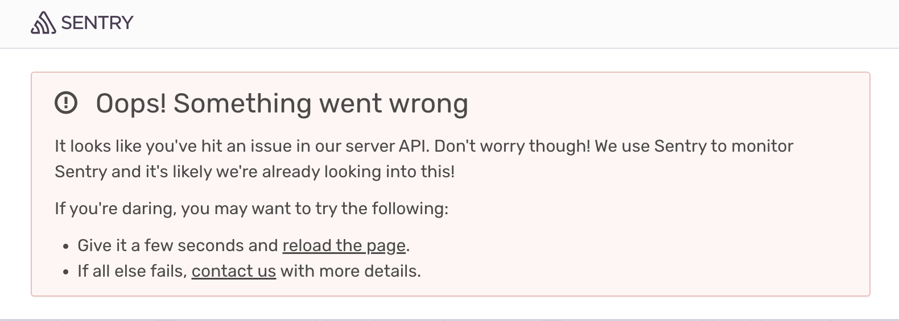
Task: Click the Sentry logo icon
Action: click(43, 23)
